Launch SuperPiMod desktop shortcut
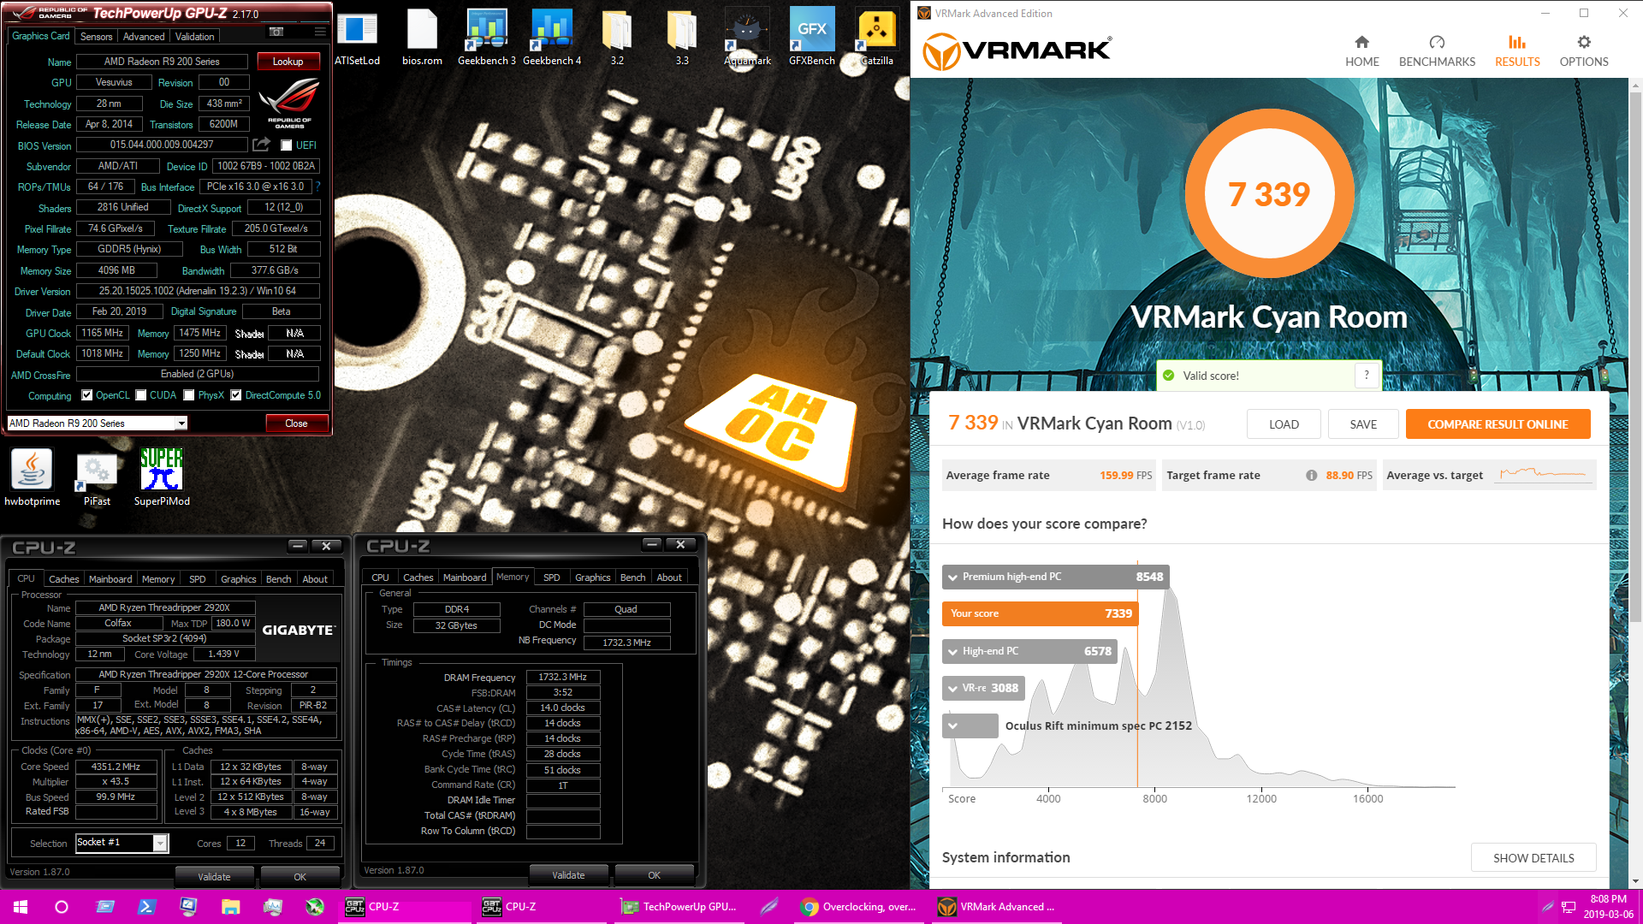Image resolution: width=1643 pixels, height=924 pixels. [162, 477]
